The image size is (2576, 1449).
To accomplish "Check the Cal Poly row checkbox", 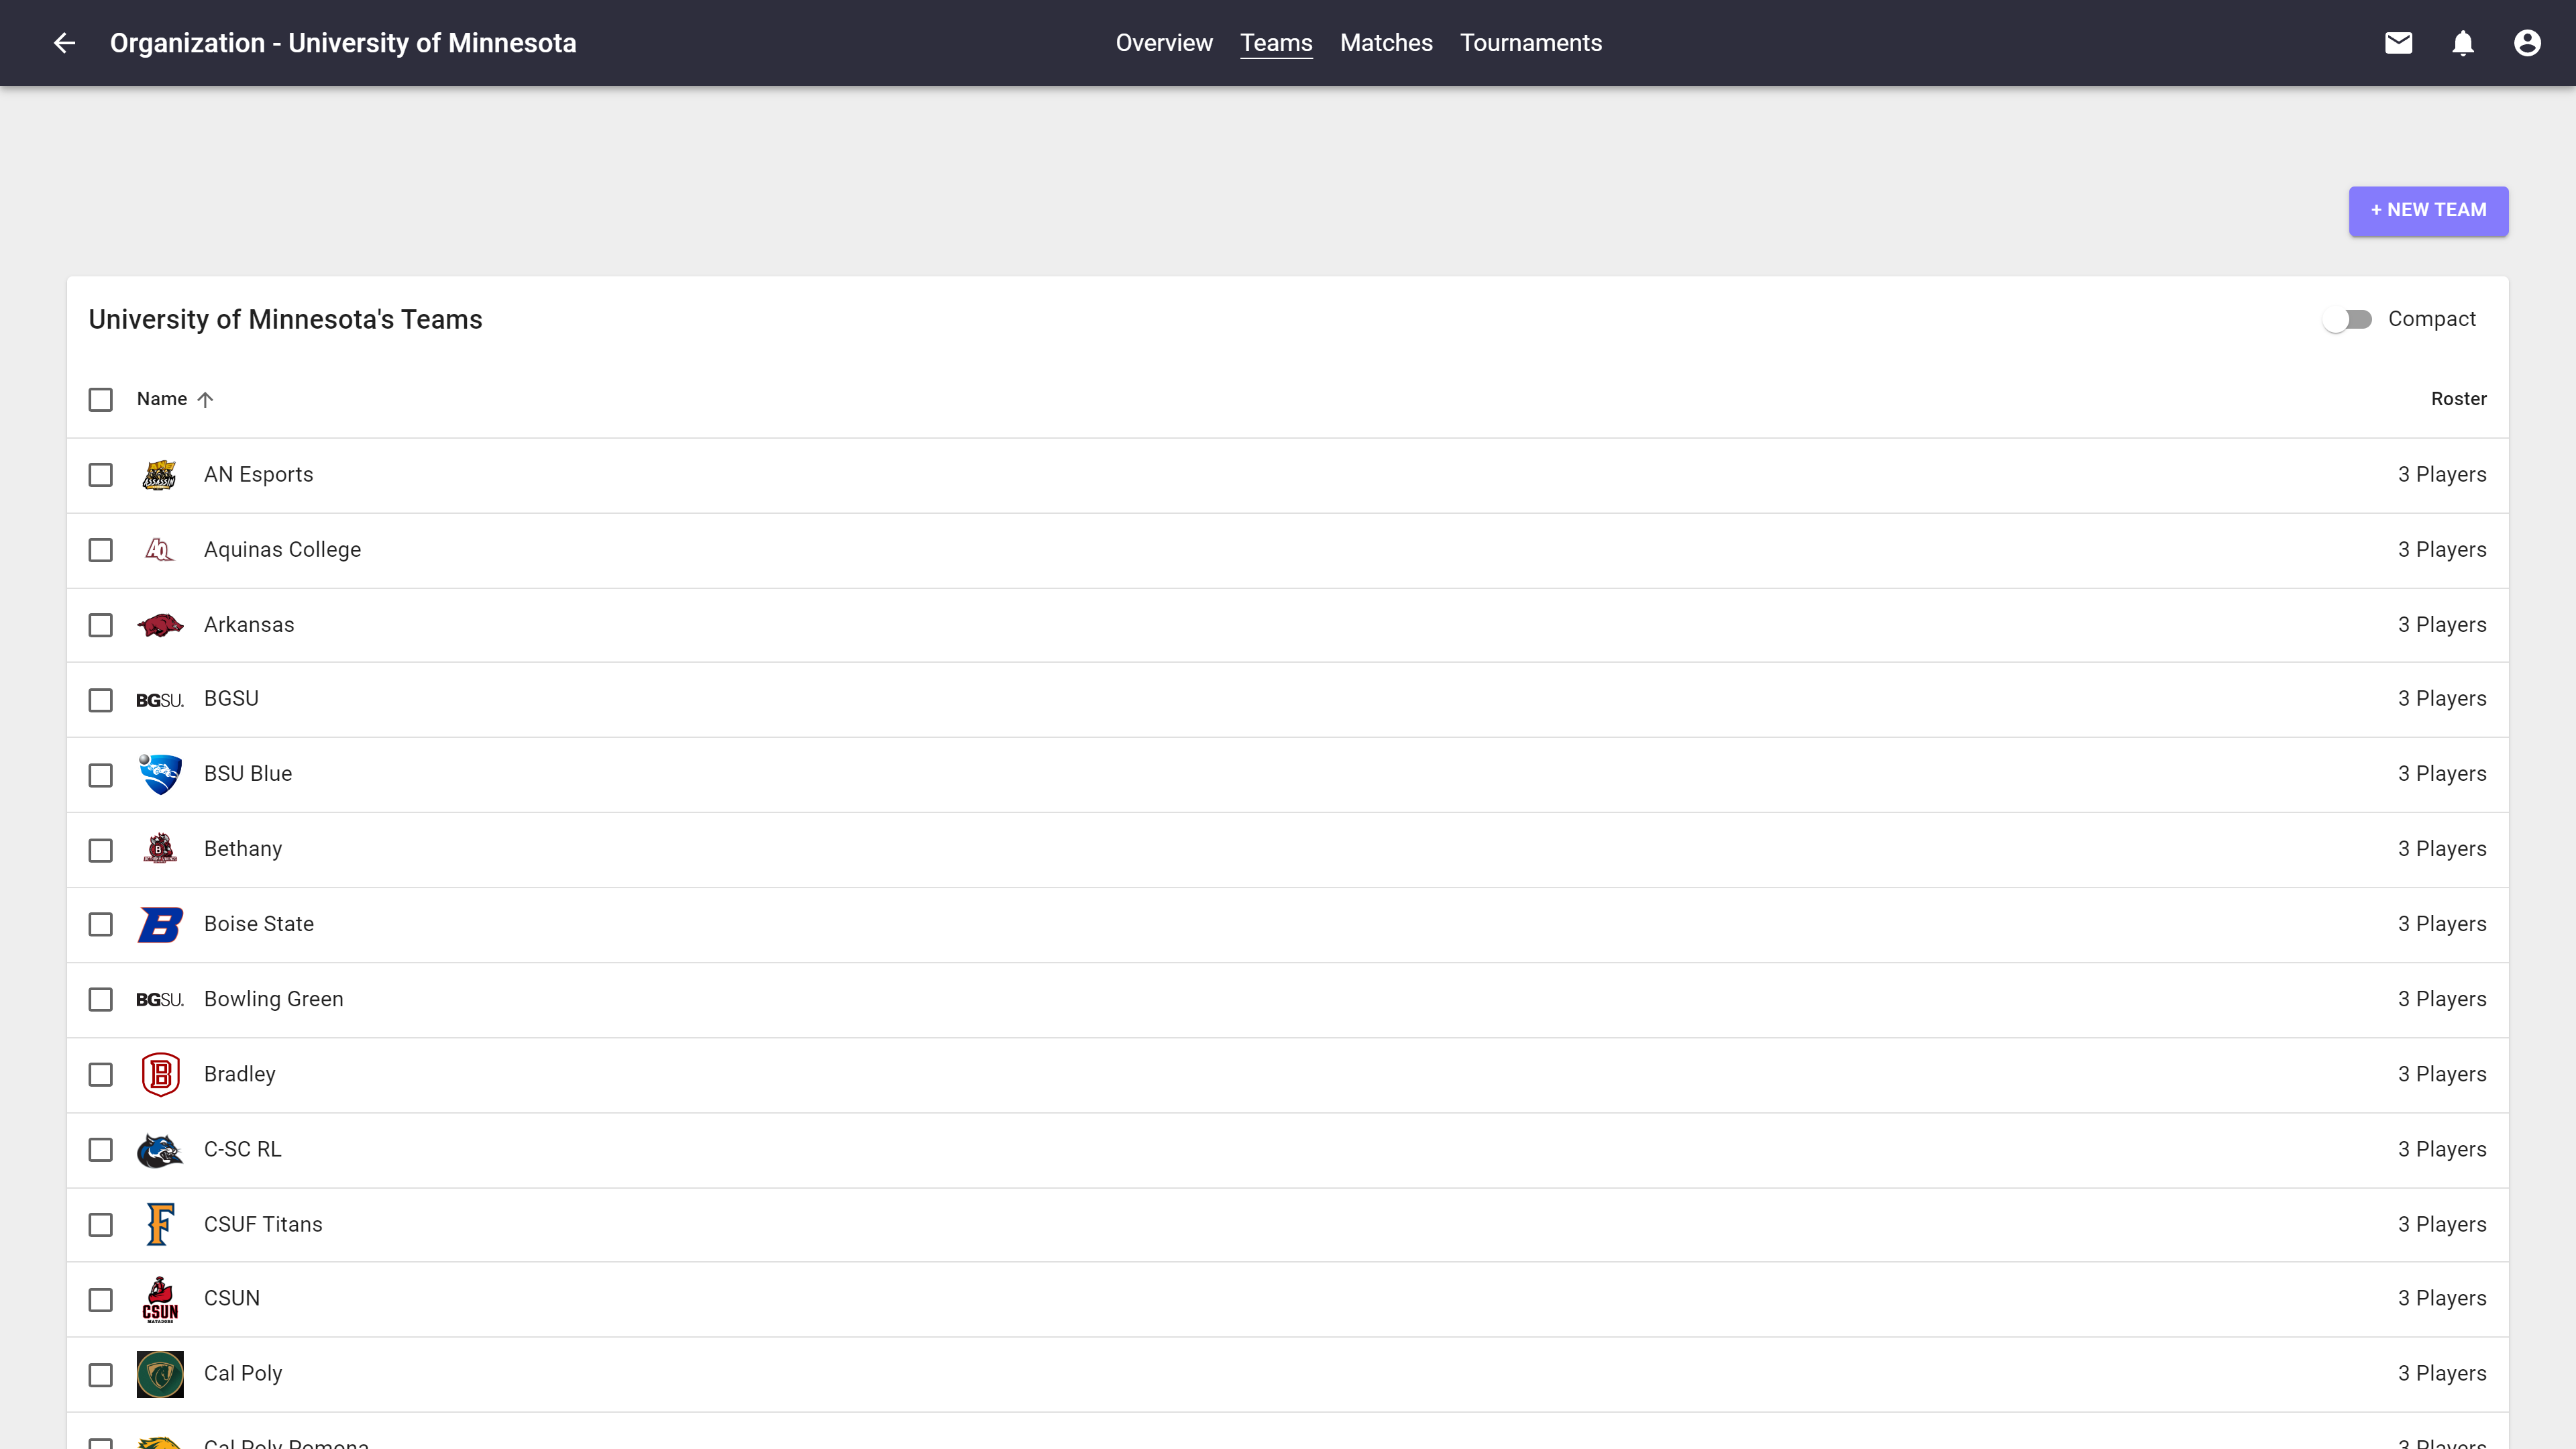I will tap(100, 1374).
